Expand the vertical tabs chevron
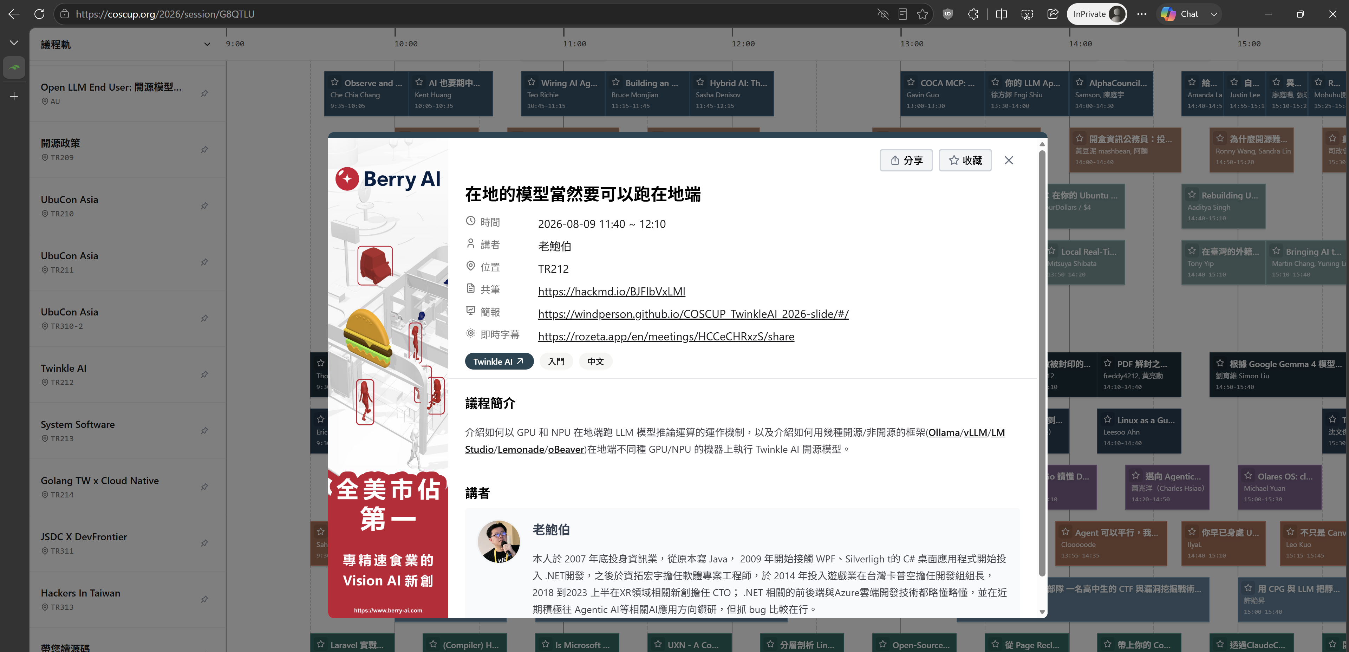Viewport: 1349px width, 652px height. click(x=14, y=43)
